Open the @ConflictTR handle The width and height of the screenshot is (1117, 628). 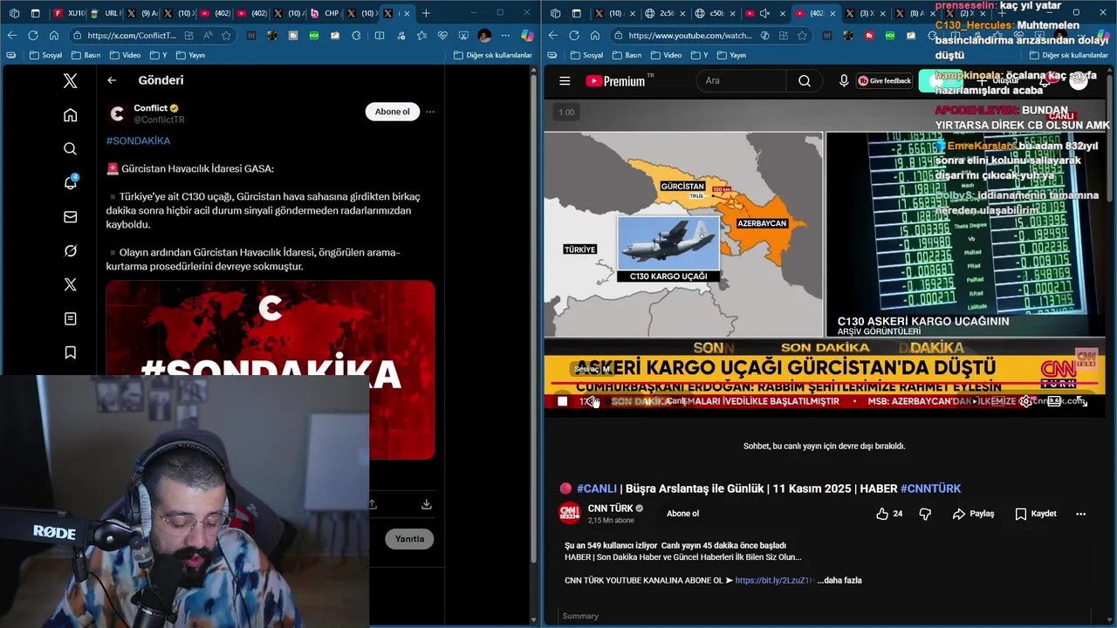159,119
